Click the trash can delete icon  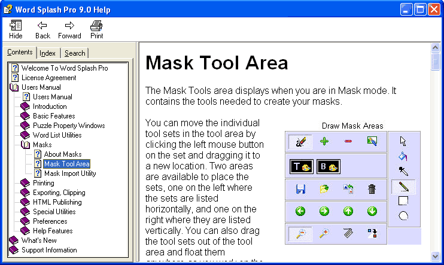point(372,189)
